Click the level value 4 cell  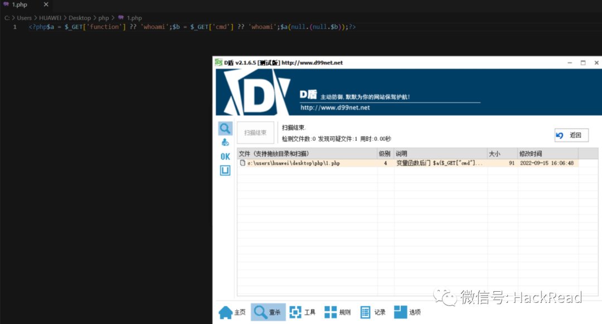[x=386, y=163]
